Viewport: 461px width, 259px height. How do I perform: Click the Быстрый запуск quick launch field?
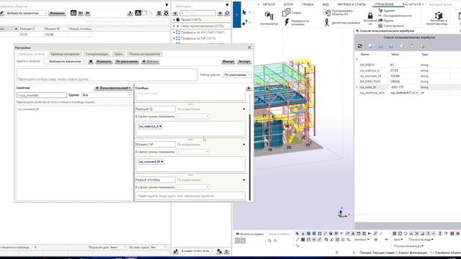(440, 5)
